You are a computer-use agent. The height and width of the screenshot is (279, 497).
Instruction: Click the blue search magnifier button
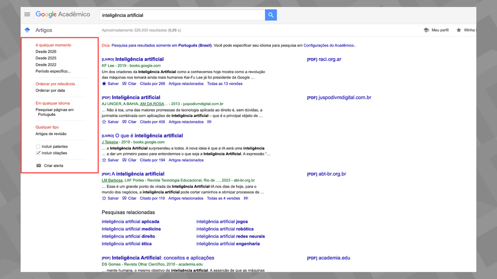point(271,15)
